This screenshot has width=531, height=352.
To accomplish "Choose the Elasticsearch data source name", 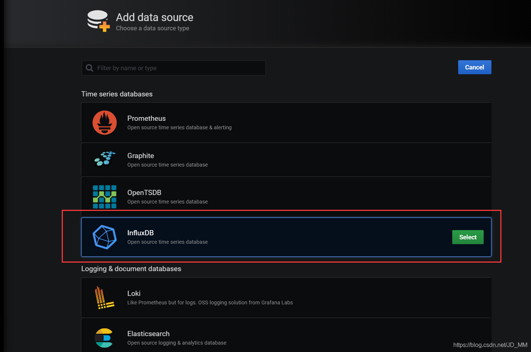I will point(148,334).
